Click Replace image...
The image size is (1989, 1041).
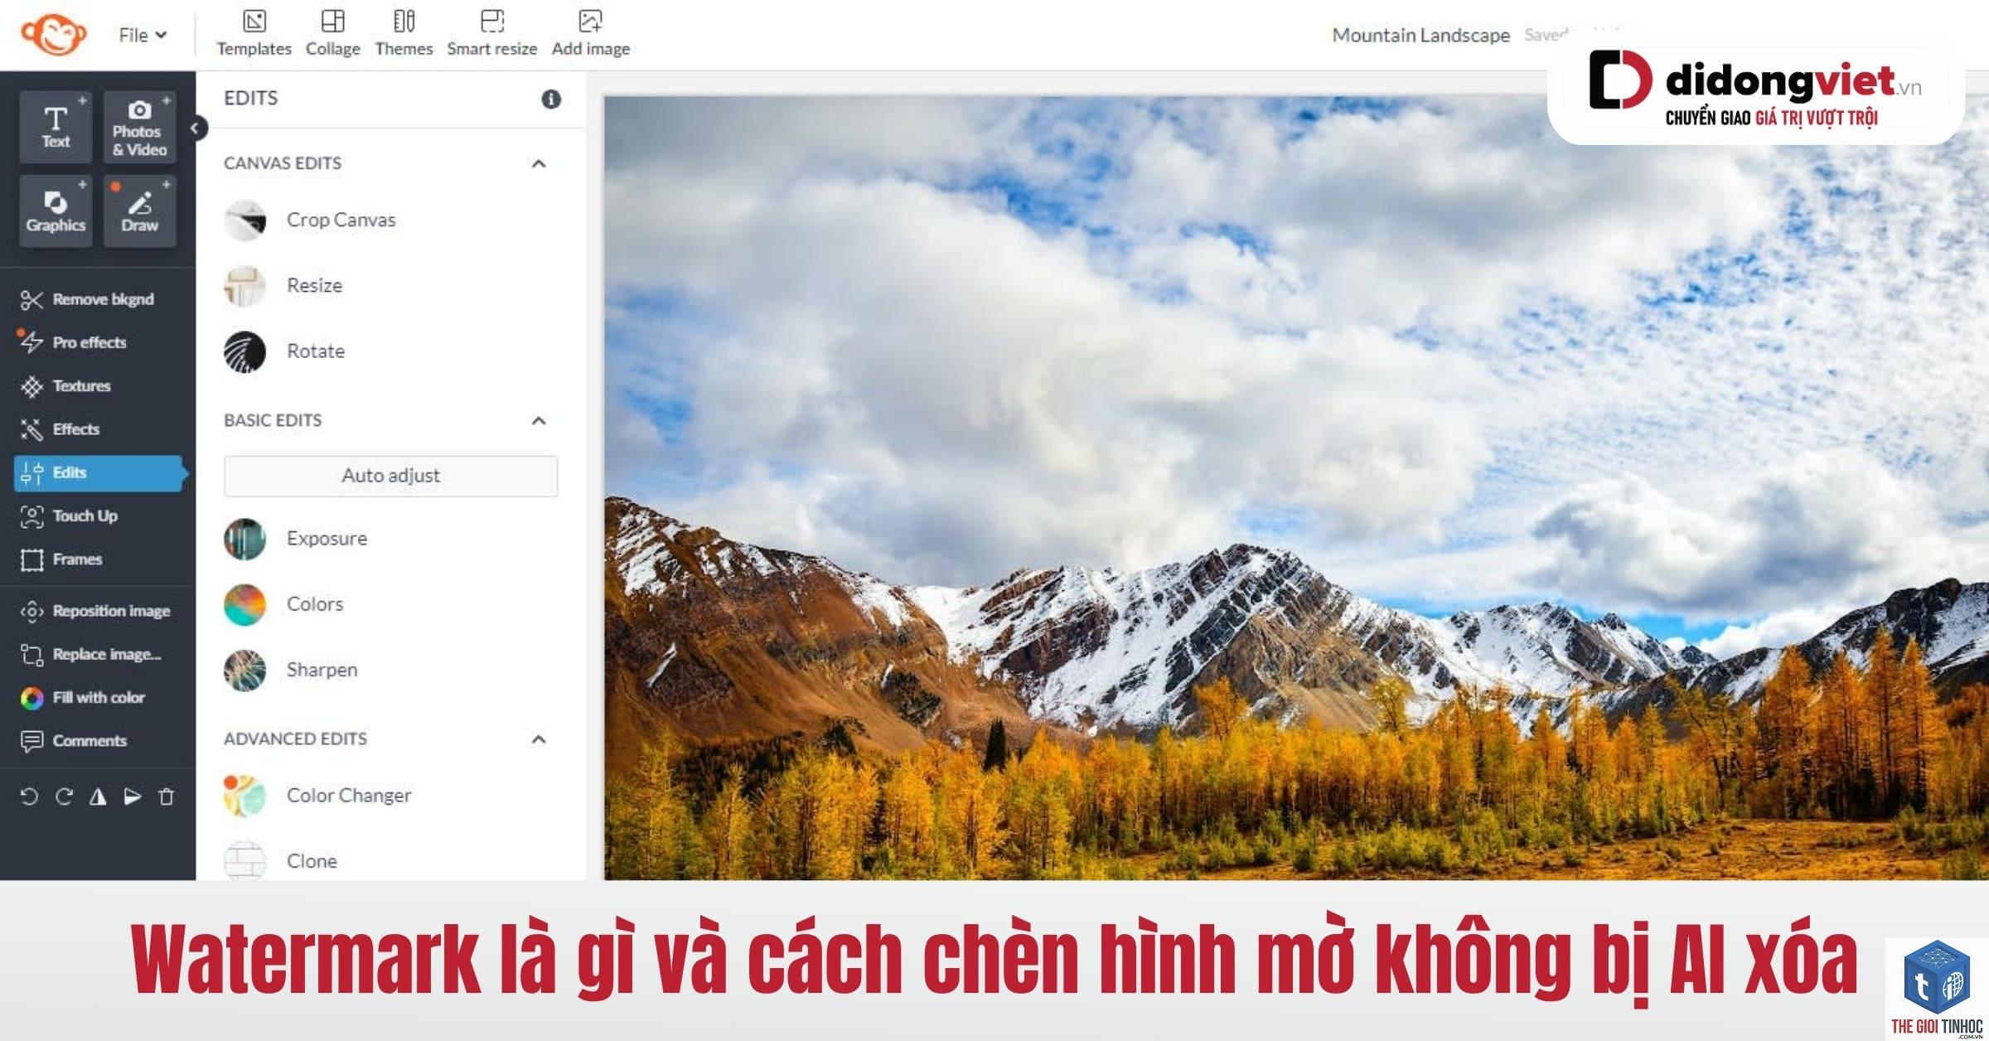pyautogui.click(x=90, y=654)
